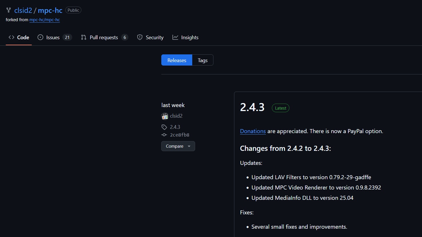Image resolution: width=422 pixels, height=237 pixels.
Task: Open the clsid2 release author link
Action: tap(176, 116)
